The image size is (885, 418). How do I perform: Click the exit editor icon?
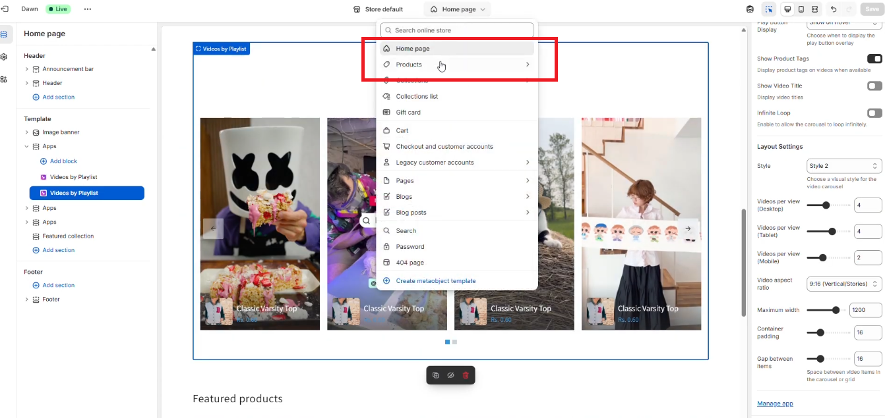click(4, 9)
